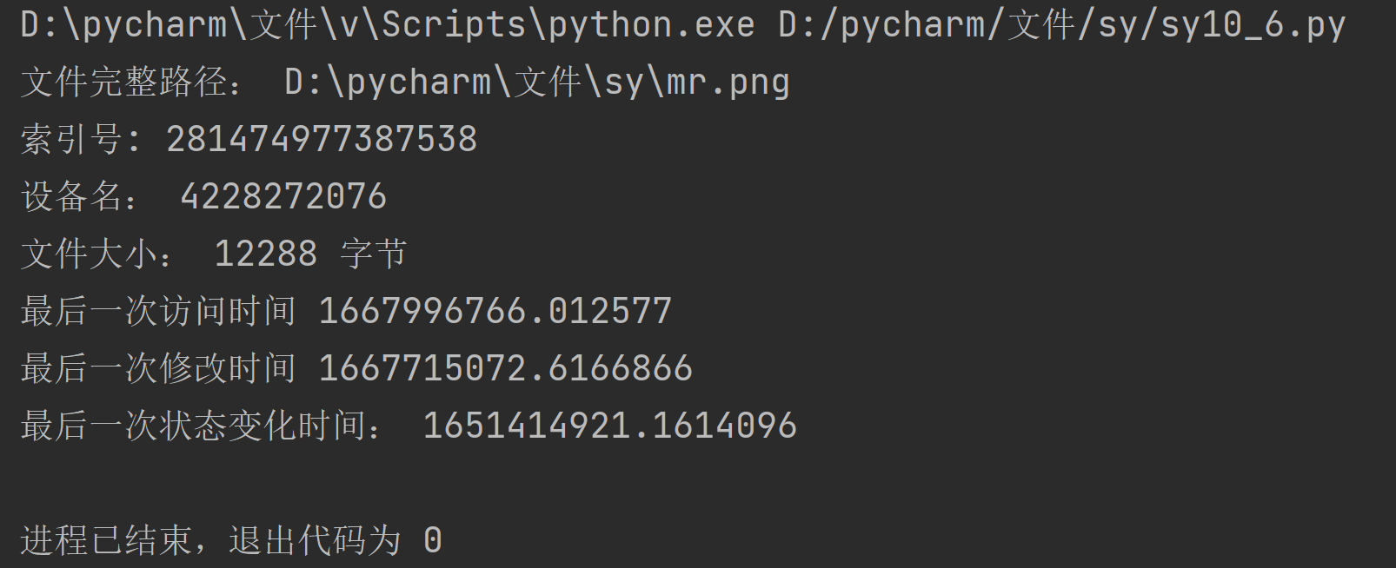Click the 最后一次访问时间 label
This screenshot has height=568, width=1396.
pos(158,312)
